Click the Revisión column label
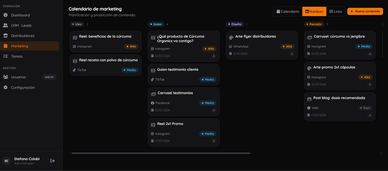 click(314, 24)
